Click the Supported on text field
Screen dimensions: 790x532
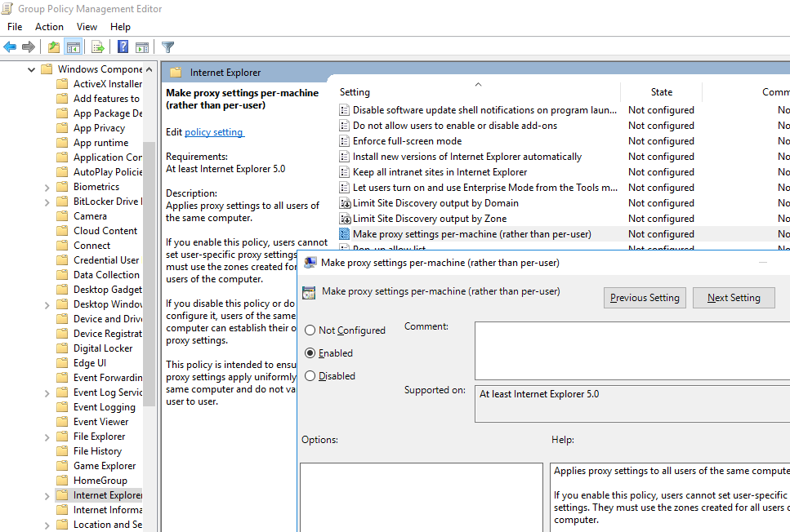632,404
